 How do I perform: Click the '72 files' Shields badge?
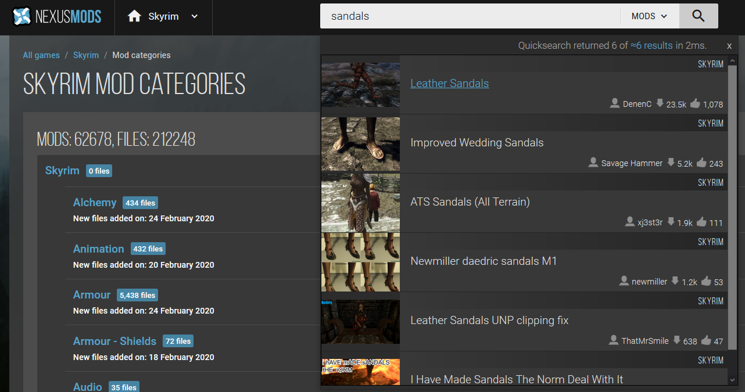[178, 341]
